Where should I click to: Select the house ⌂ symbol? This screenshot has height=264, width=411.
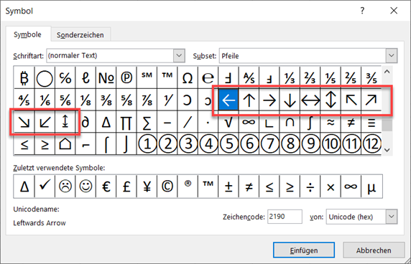65,143
